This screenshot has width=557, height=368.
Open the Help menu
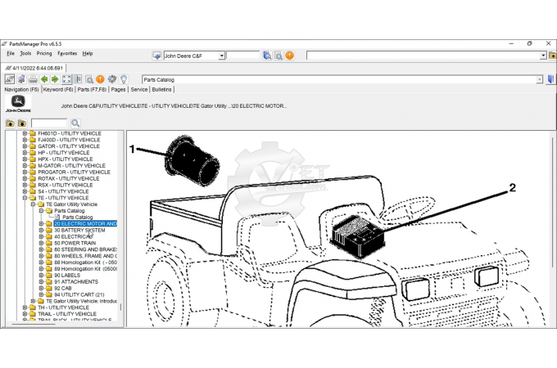[x=88, y=53]
